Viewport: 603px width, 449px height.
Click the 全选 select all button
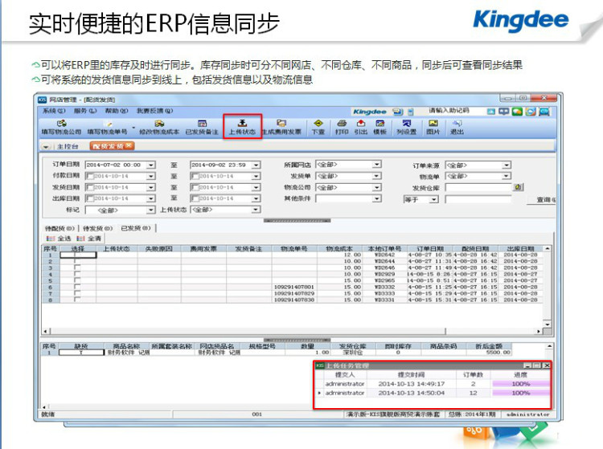pyautogui.click(x=61, y=239)
